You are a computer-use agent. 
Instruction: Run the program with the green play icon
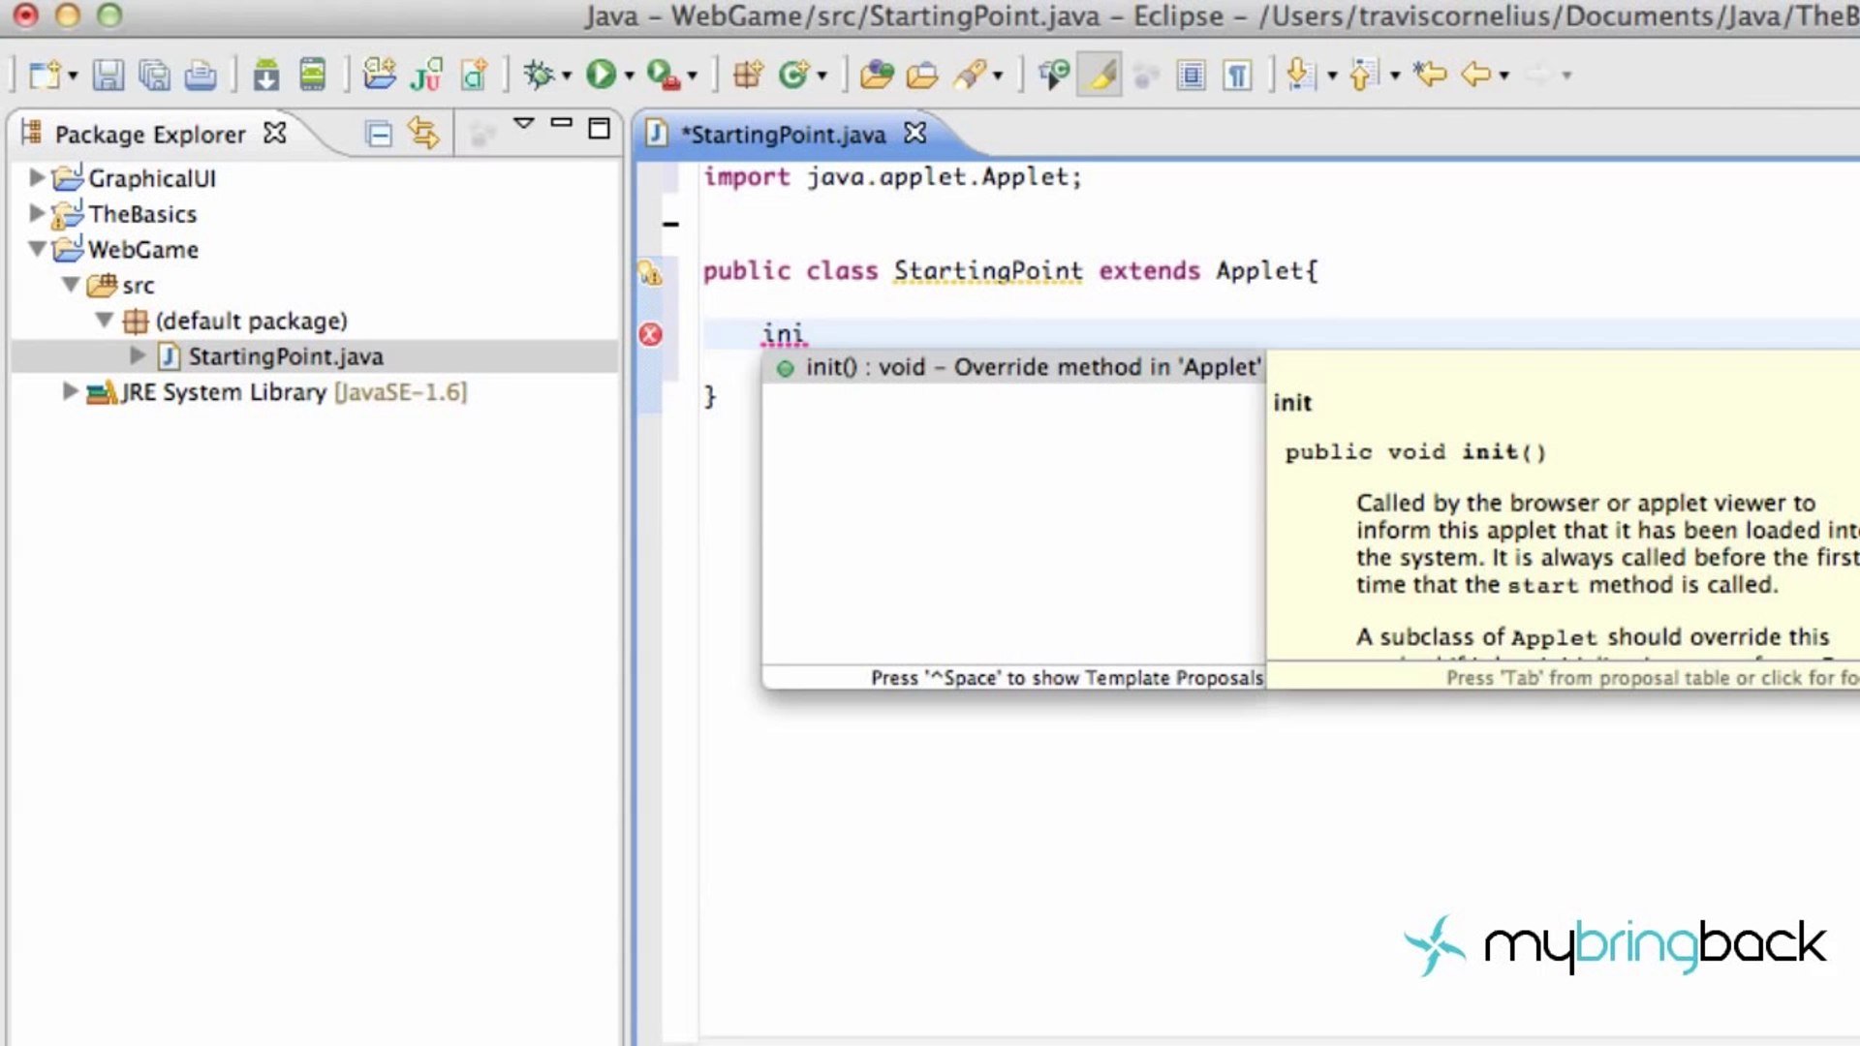pyautogui.click(x=601, y=75)
